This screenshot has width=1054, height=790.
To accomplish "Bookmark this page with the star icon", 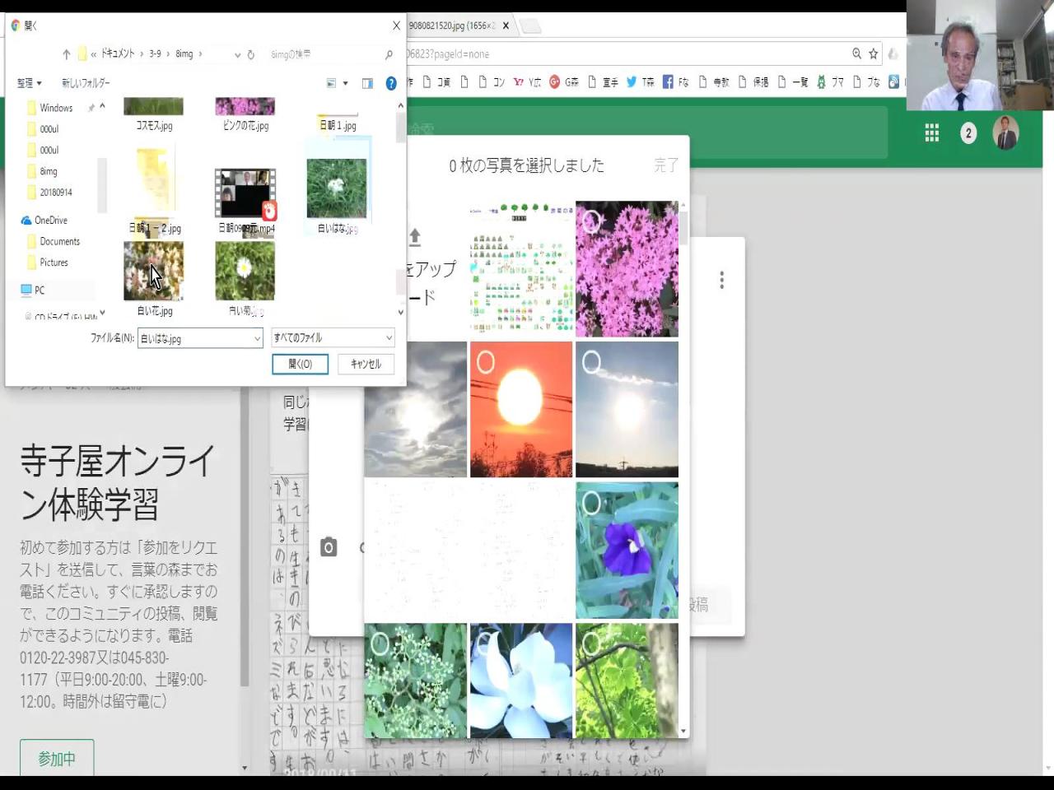I will [x=873, y=53].
